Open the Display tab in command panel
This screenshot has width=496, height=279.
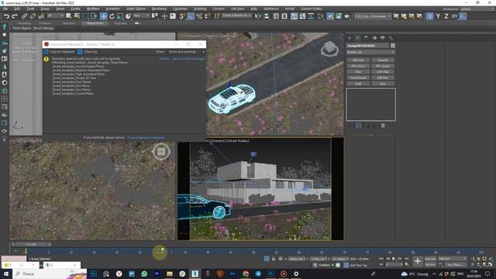382,38
